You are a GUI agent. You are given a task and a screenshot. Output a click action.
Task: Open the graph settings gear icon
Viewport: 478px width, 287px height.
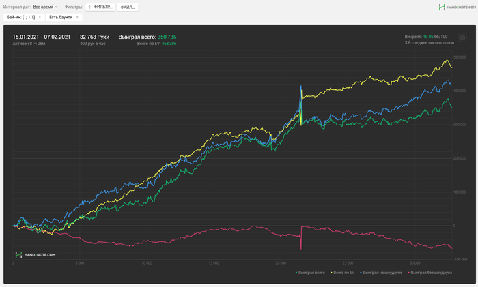tap(462, 37)
